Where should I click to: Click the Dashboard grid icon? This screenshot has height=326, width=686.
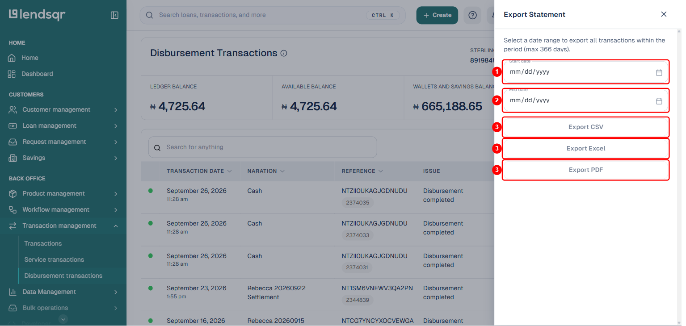[x=12, y=74]
